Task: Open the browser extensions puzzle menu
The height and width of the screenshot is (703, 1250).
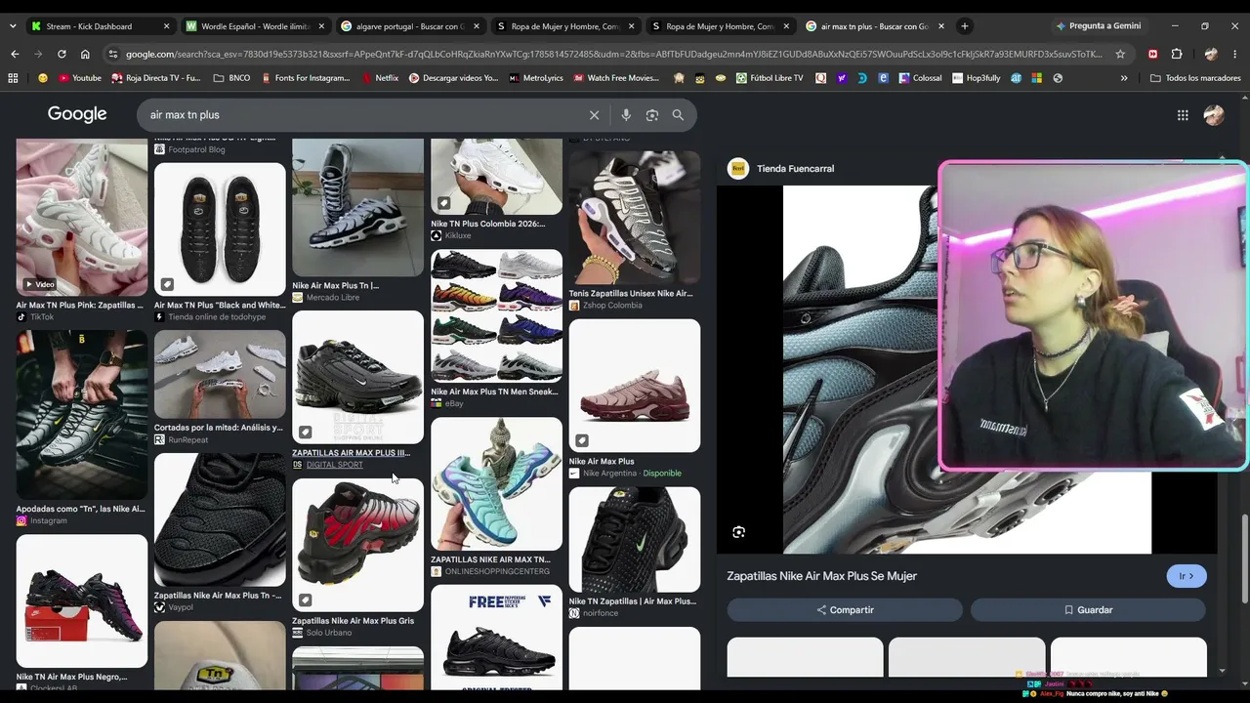Action: pos(1177,54)
